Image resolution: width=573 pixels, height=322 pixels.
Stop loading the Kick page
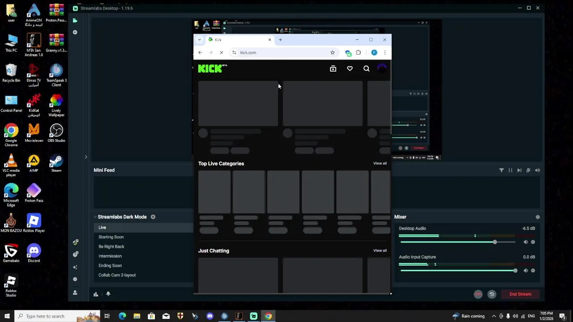point(221,52)
